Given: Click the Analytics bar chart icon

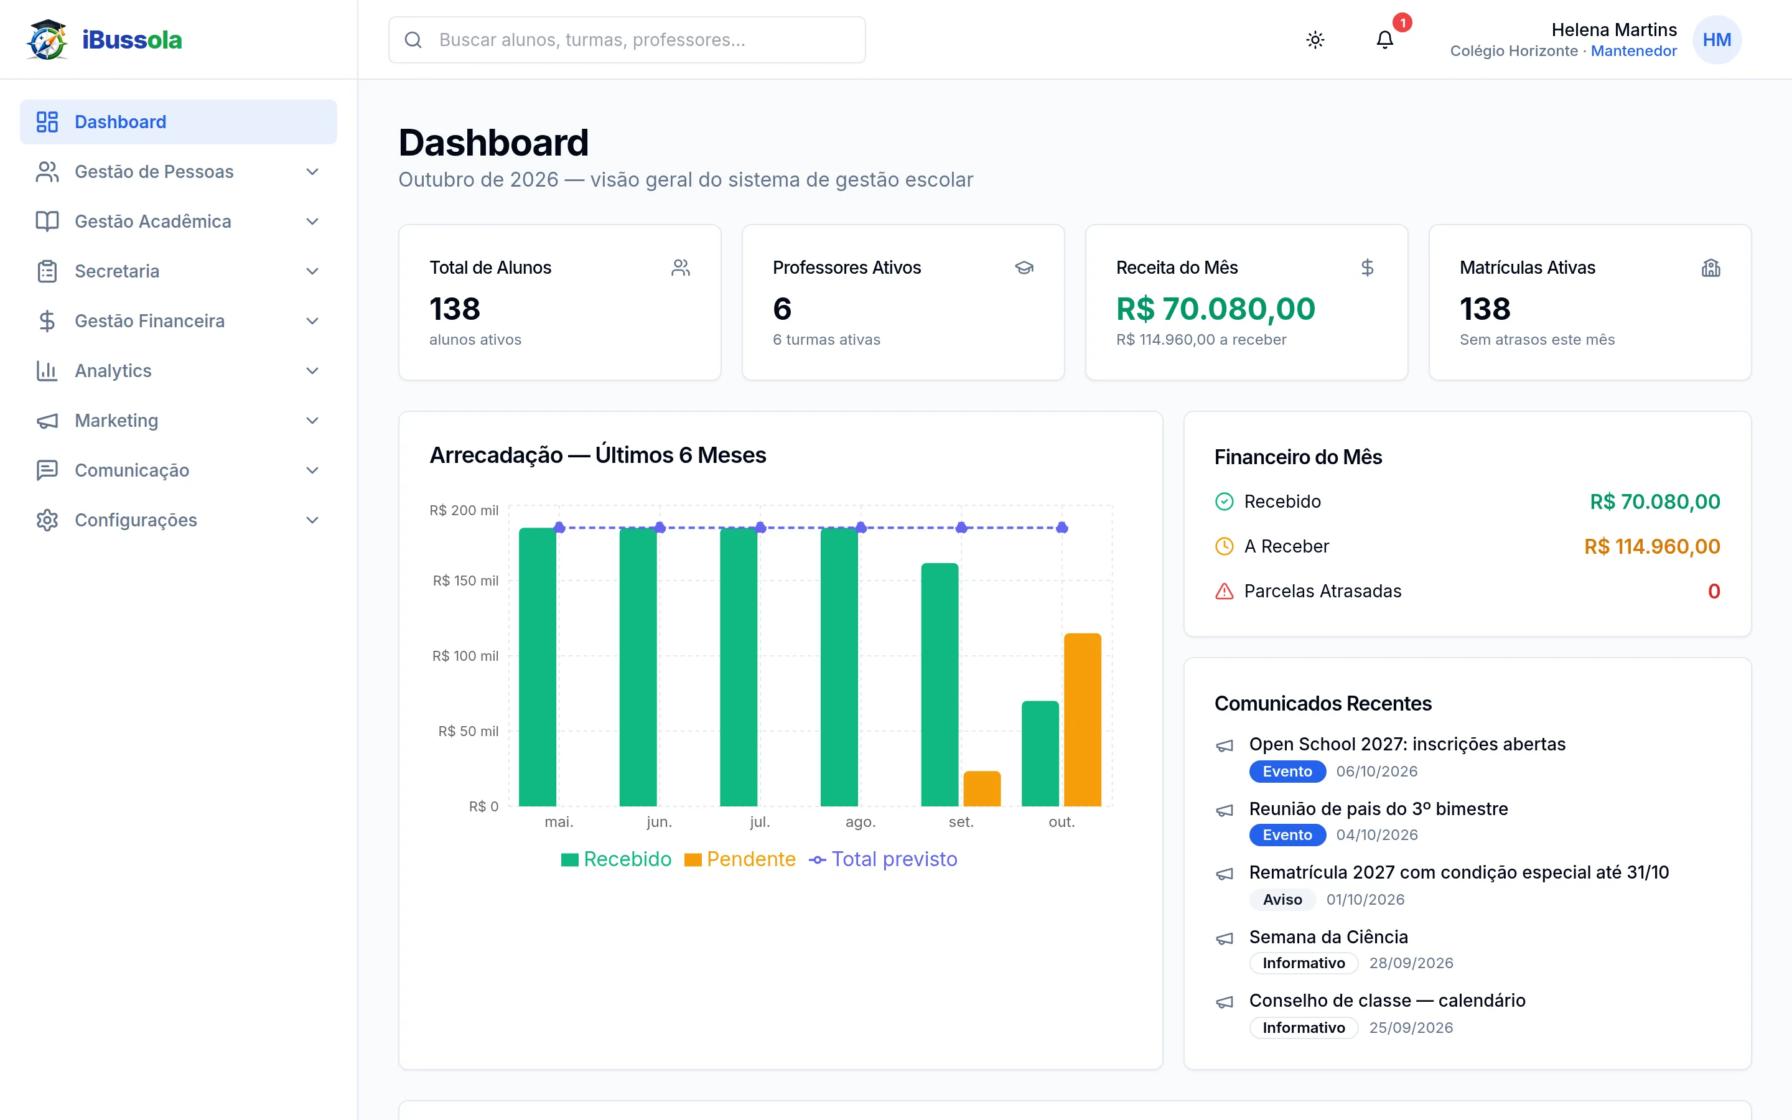Looking at the screenshot, I should click(x=47, y=370).
